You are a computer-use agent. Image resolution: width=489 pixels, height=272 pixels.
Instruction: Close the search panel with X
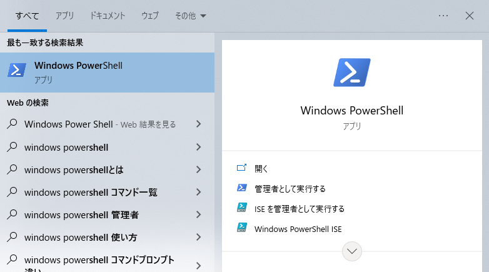[470, 16]
